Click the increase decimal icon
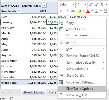This screenshot has width=109, height=100. pos(105,11)
